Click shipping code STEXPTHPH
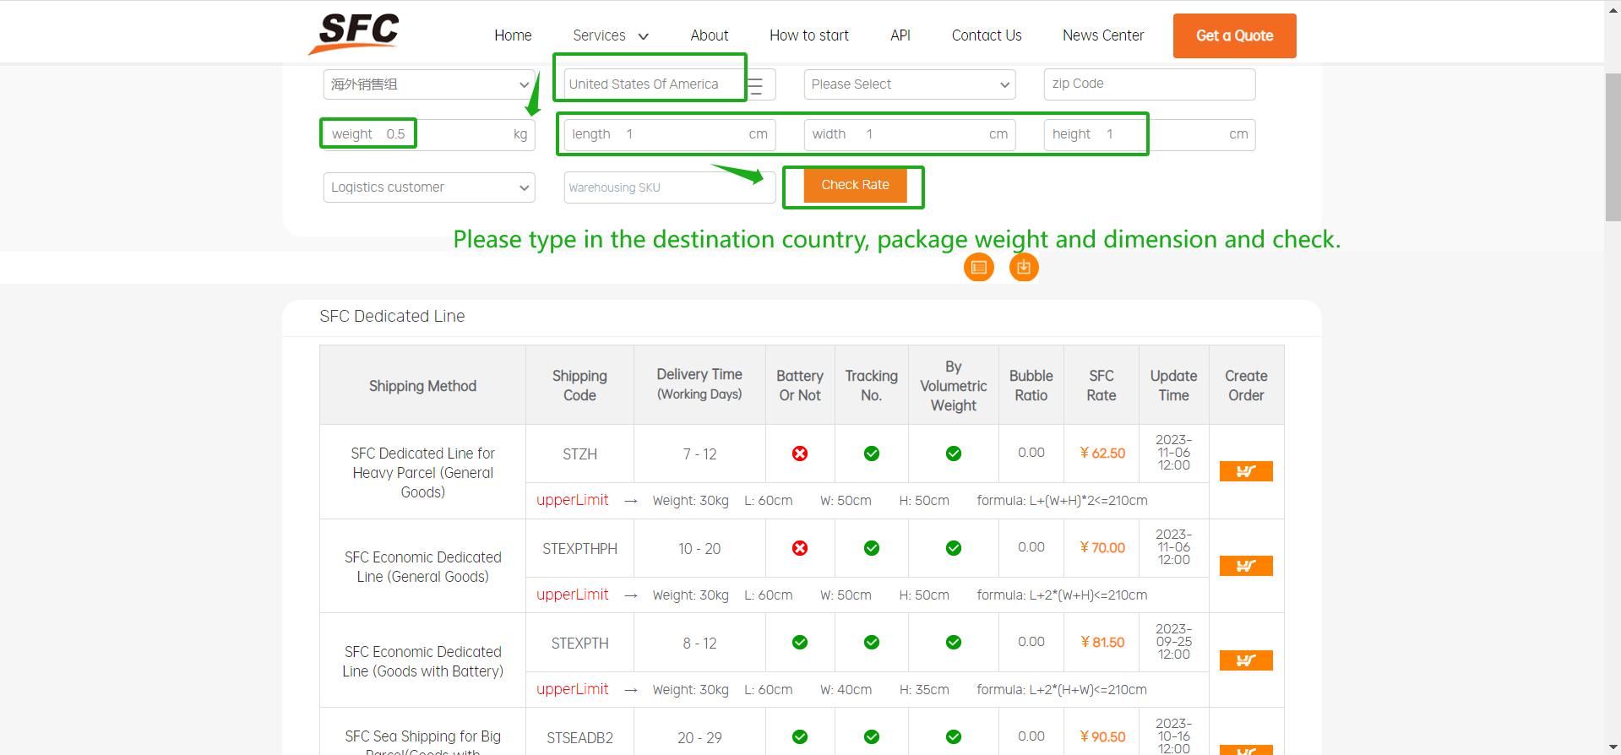Image resolution: width=1621 pixels, height=755 pixels. tap(579, 549)
